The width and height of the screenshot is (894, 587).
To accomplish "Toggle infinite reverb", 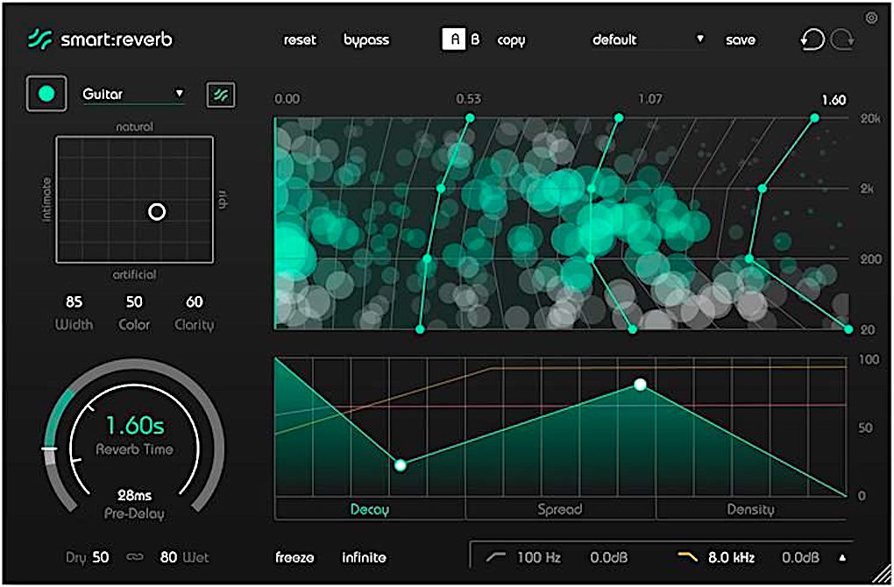I will pos(365,557).
